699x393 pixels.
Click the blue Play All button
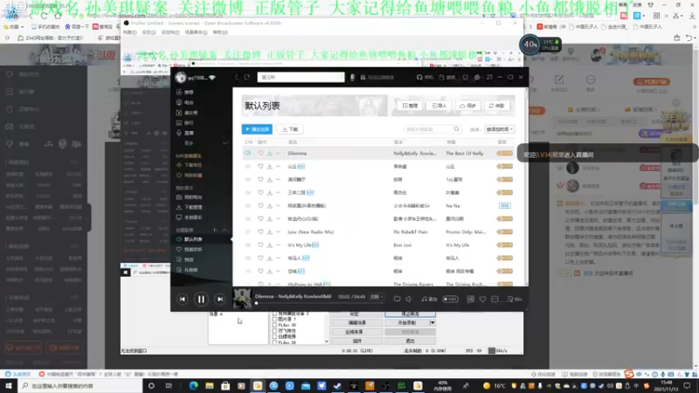(x=257, y=129)
